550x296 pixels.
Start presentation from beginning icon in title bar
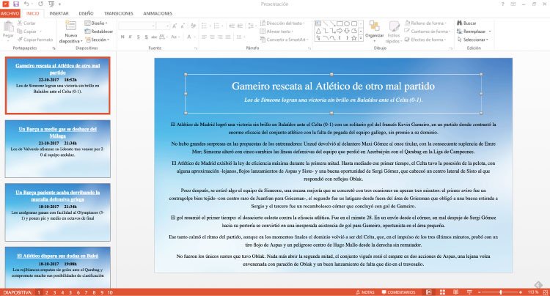[51, 4]
